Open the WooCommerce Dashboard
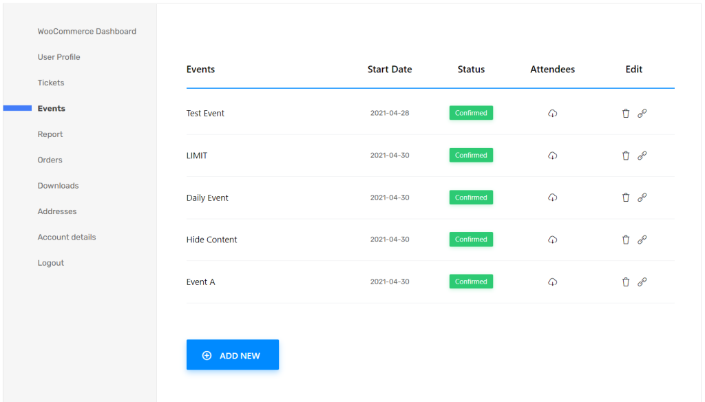 [87, 31]
